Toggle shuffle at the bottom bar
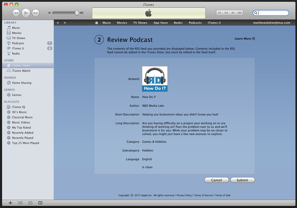Image resolution: width=297 pixels, height=208 pixels. [20, 203]
